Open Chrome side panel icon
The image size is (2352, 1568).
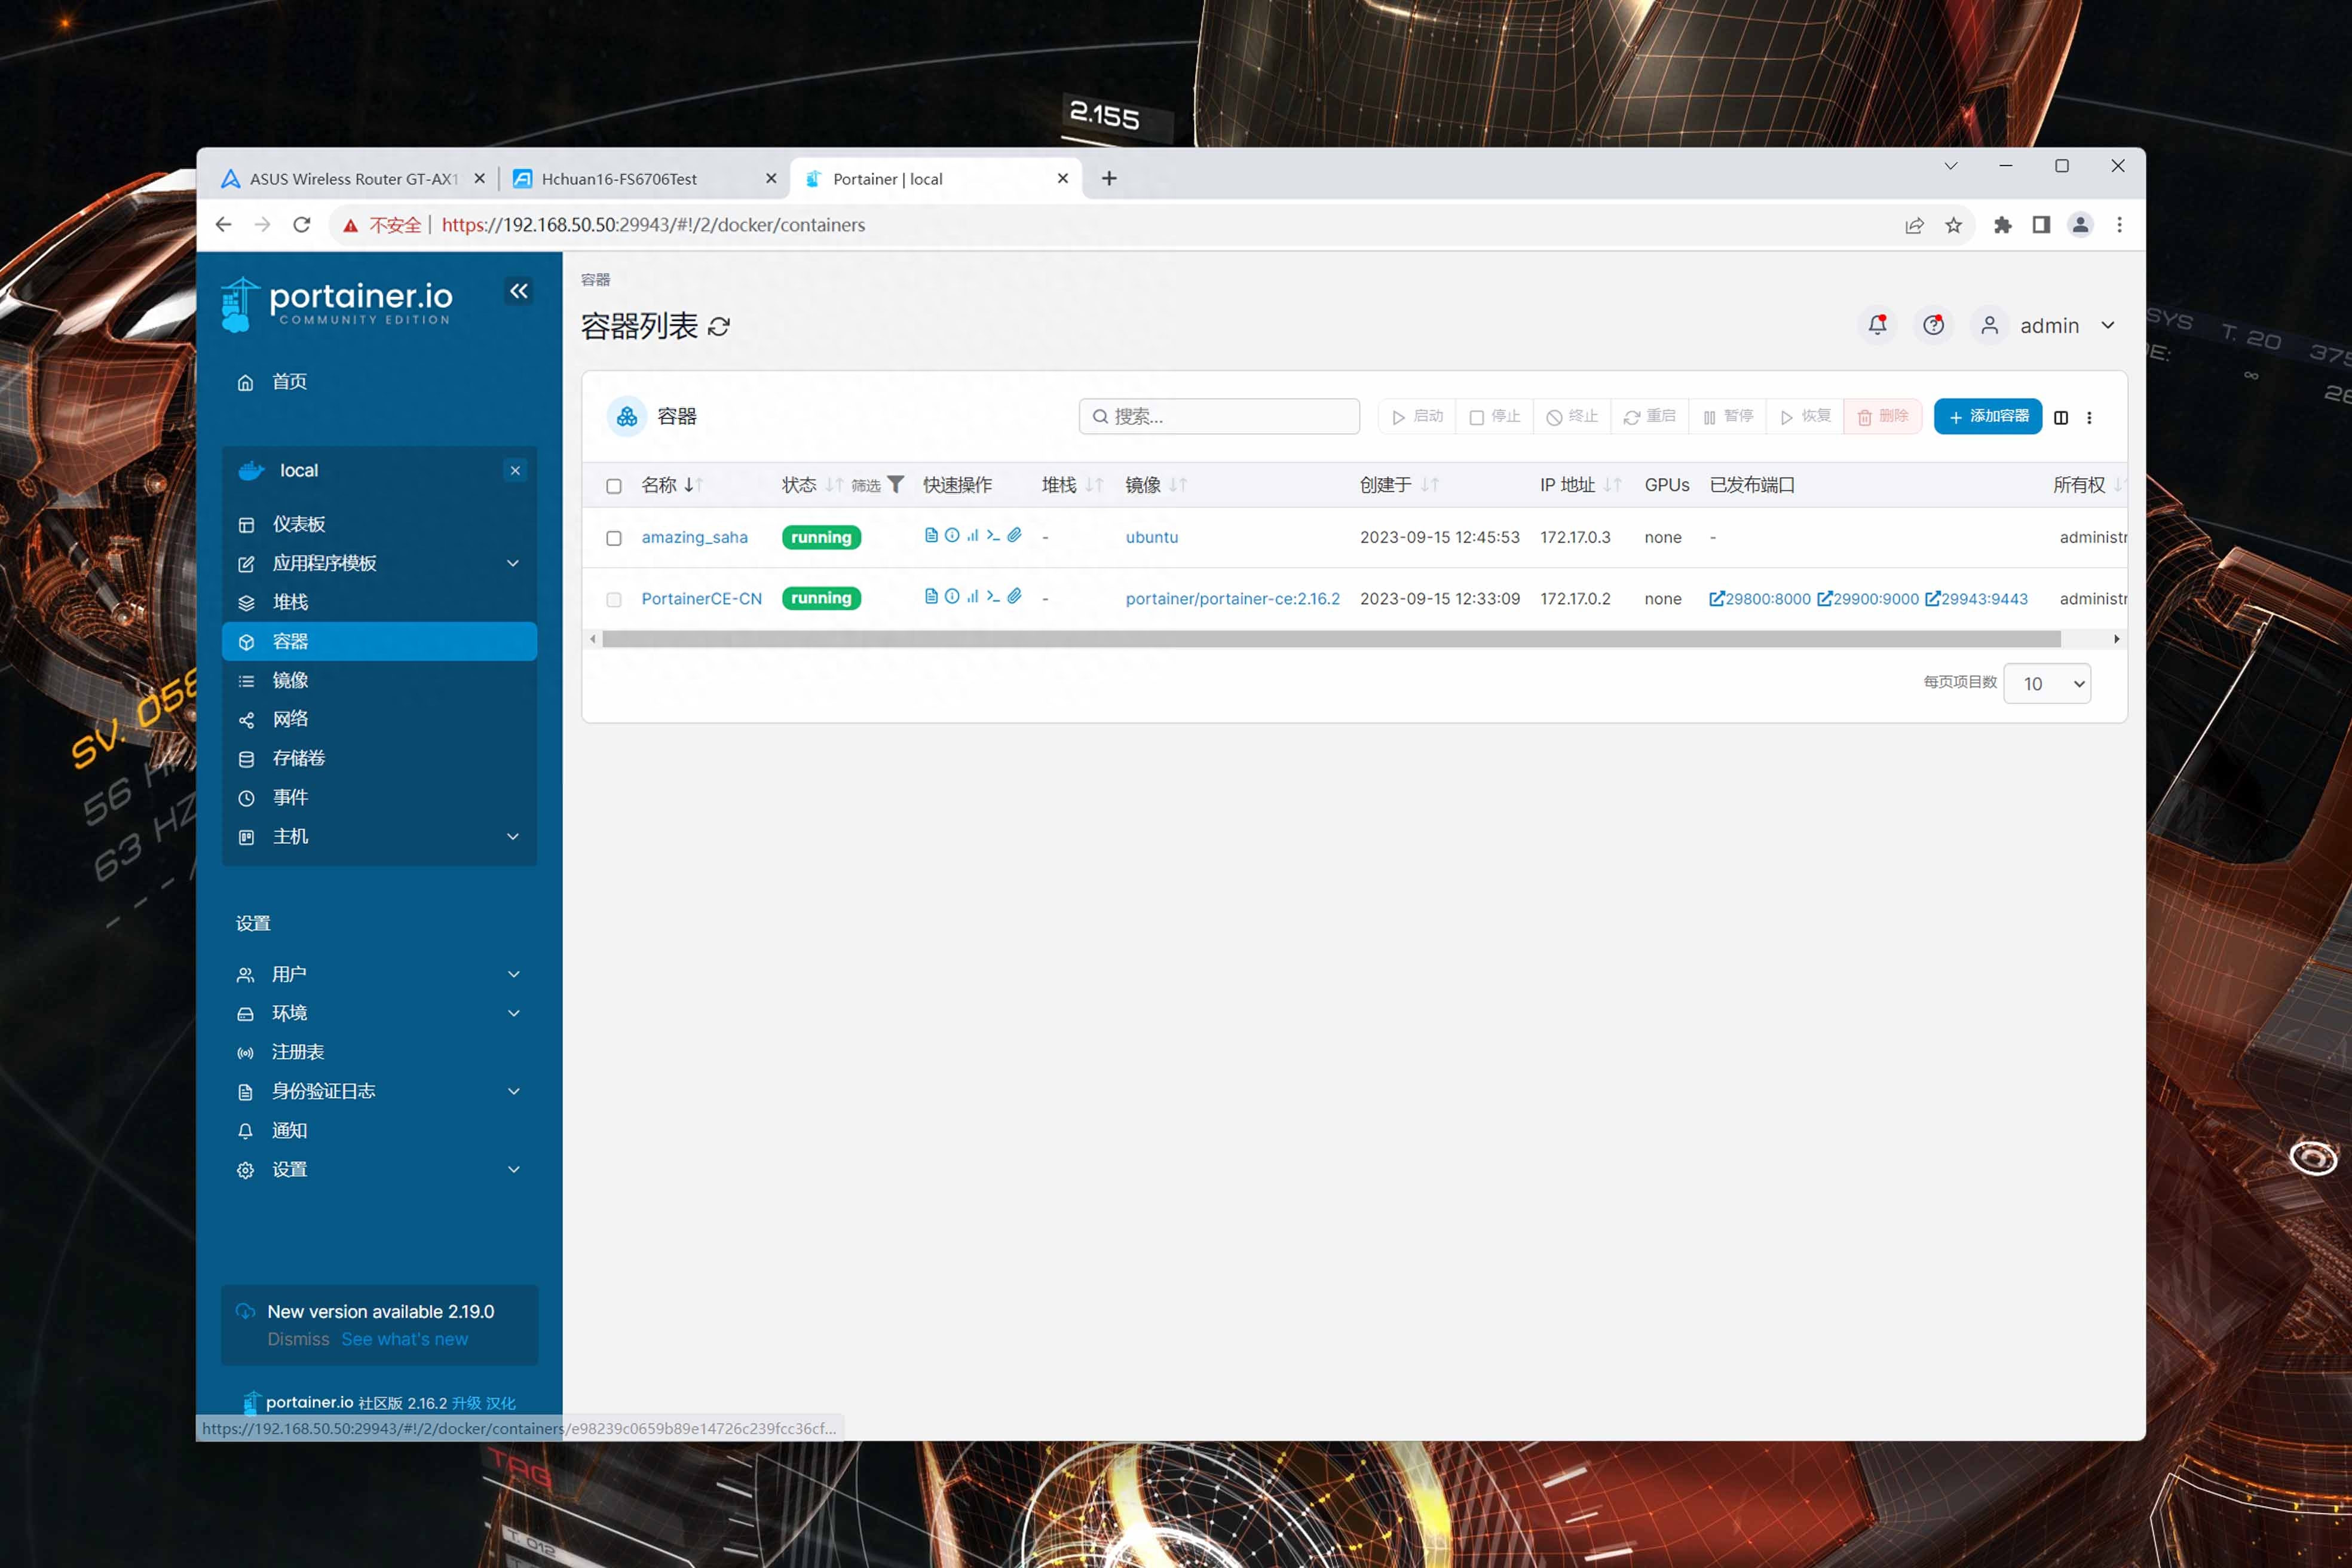click(2041, 225)
